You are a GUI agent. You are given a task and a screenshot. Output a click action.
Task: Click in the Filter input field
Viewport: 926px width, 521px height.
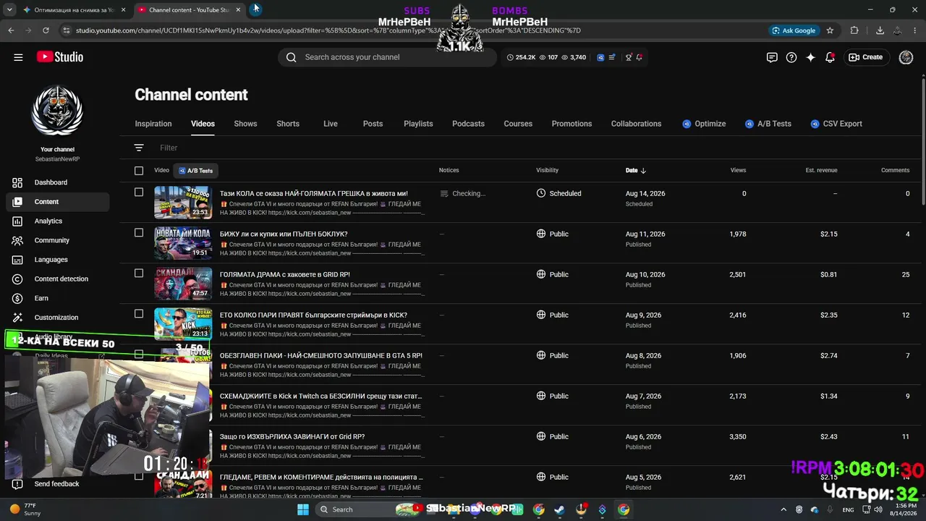tap(169, 148)
